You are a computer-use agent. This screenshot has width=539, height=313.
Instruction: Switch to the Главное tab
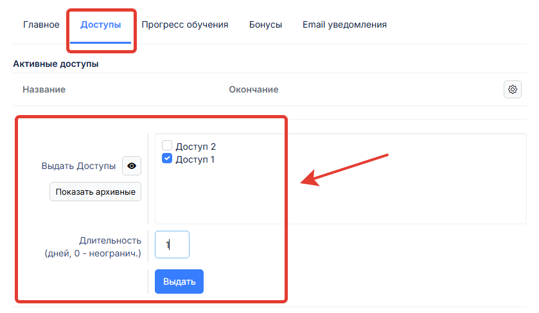click(x=41, y=25)
